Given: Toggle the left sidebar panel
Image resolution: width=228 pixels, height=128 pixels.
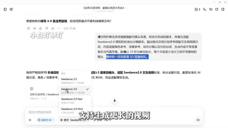Looking at the screenshot, I should pos(5,9).
